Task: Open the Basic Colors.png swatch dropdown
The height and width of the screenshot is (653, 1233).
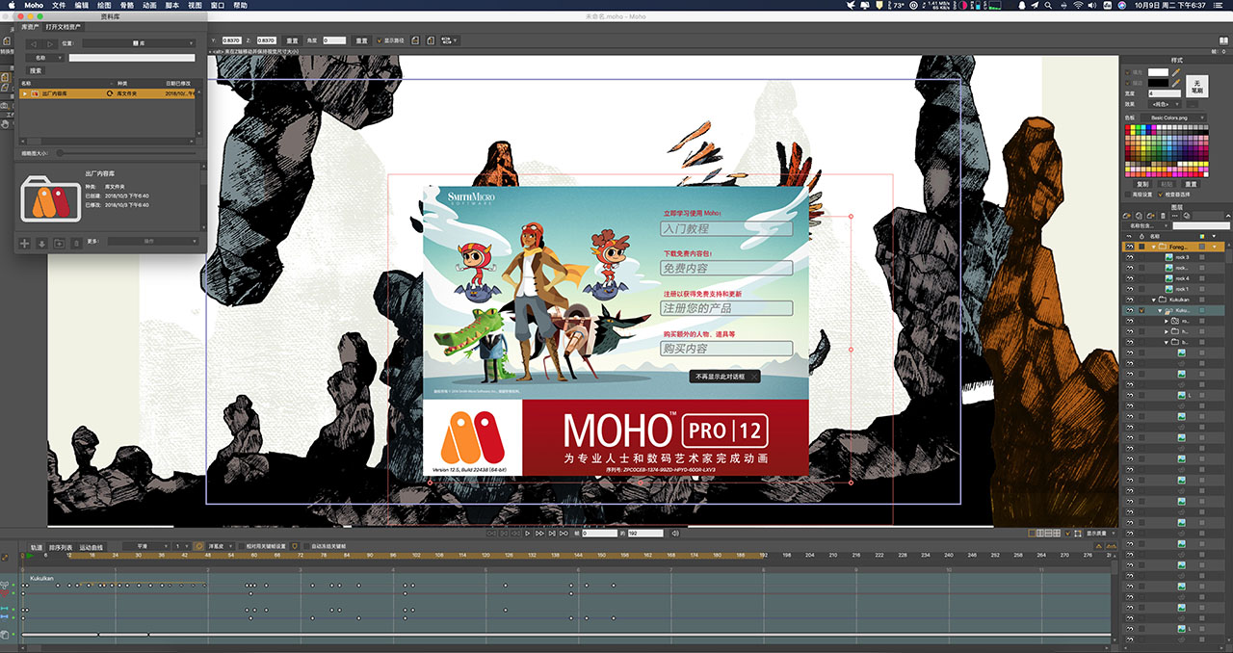Action: tap(1173, 118)
